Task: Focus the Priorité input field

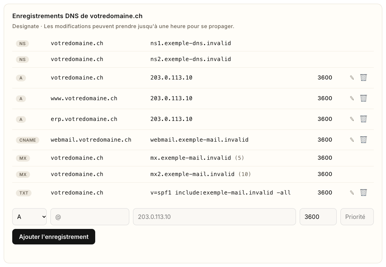Action: pyautogui.click(x=357, y=217)
